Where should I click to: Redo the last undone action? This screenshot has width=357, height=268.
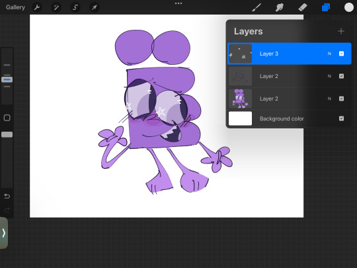[7, 210]
